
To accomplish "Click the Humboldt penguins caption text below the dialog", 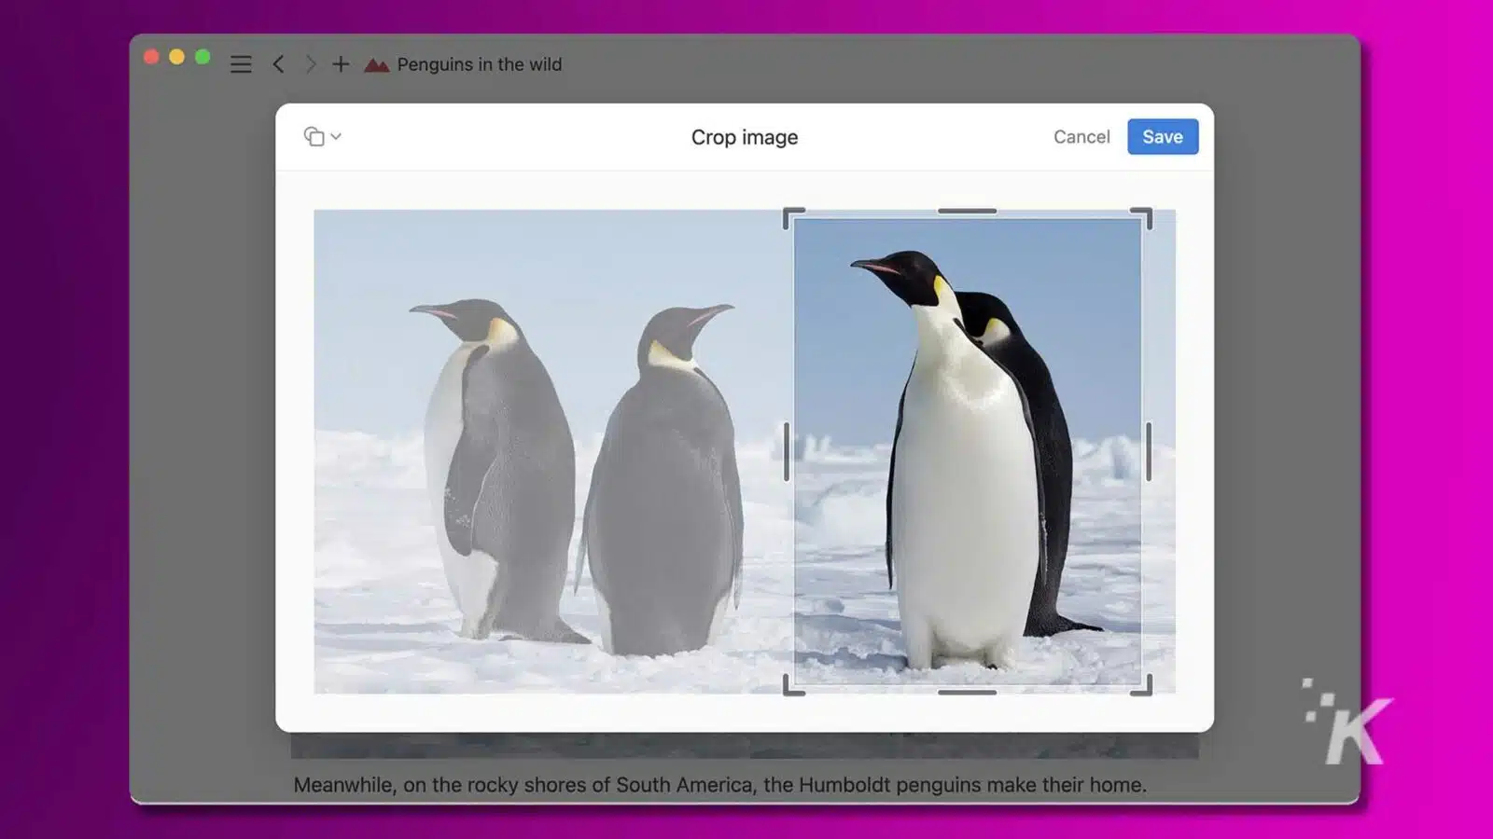I will pos(719,784).
